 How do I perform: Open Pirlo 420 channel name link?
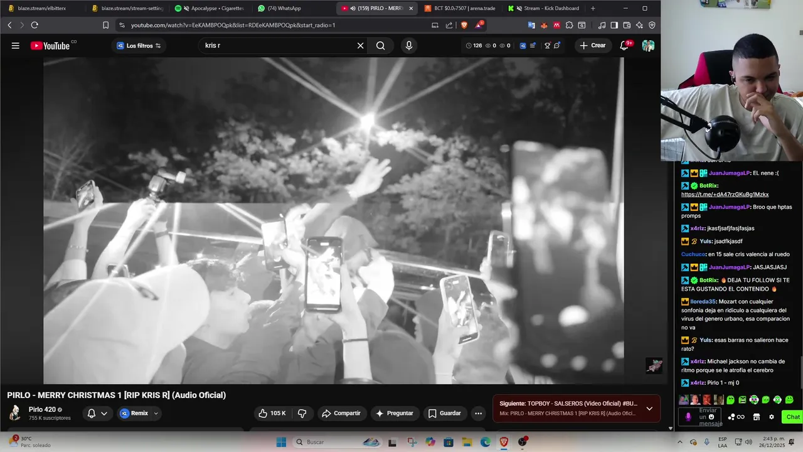click(42, 409)
